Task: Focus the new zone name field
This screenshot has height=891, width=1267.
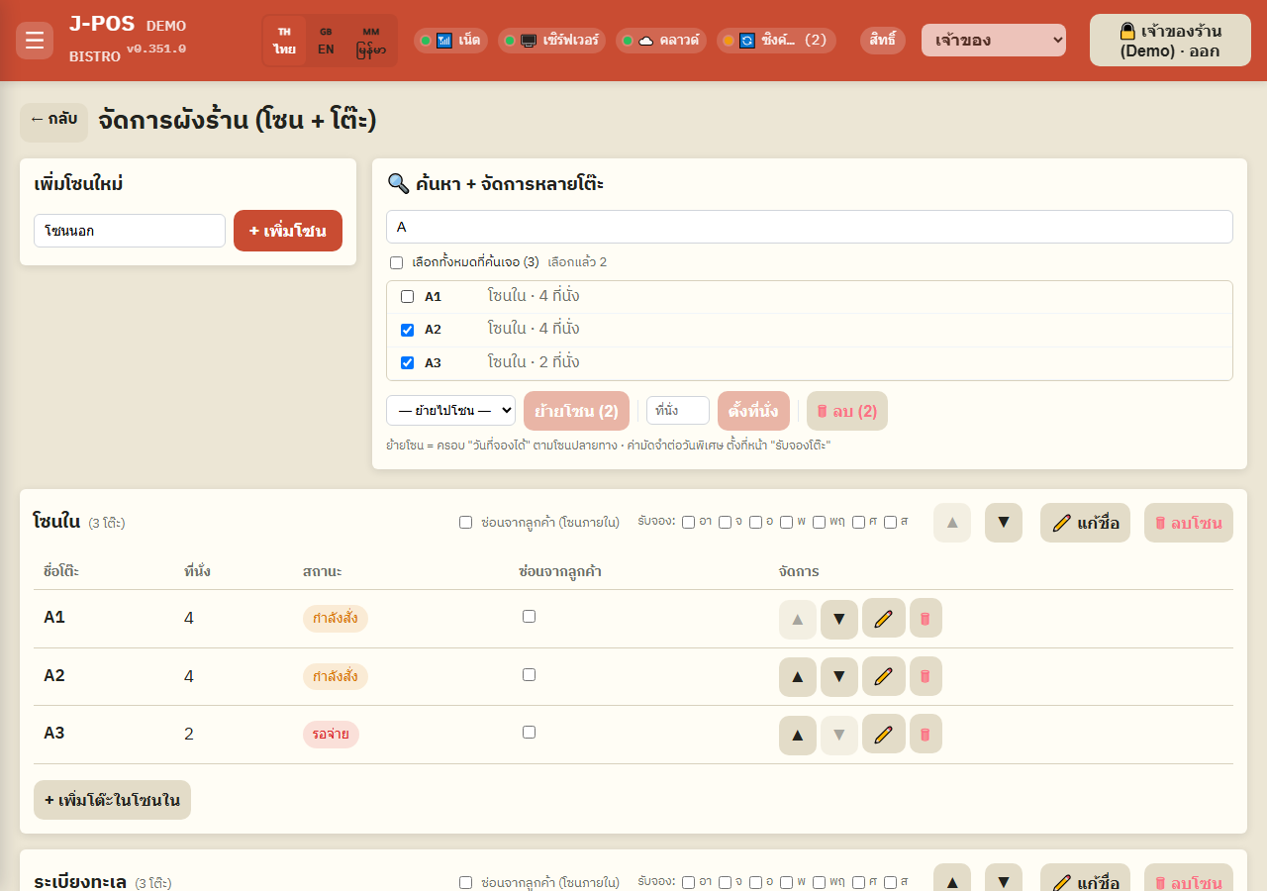Action: 130,231
